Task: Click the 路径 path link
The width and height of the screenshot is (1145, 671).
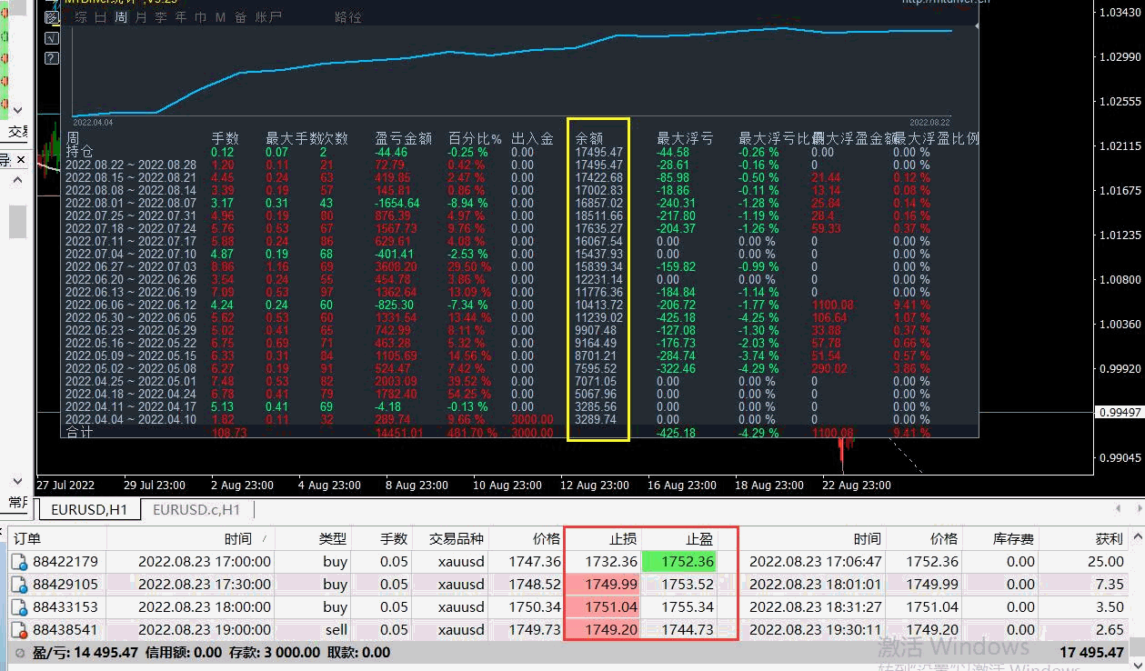Action: point(347,17)
